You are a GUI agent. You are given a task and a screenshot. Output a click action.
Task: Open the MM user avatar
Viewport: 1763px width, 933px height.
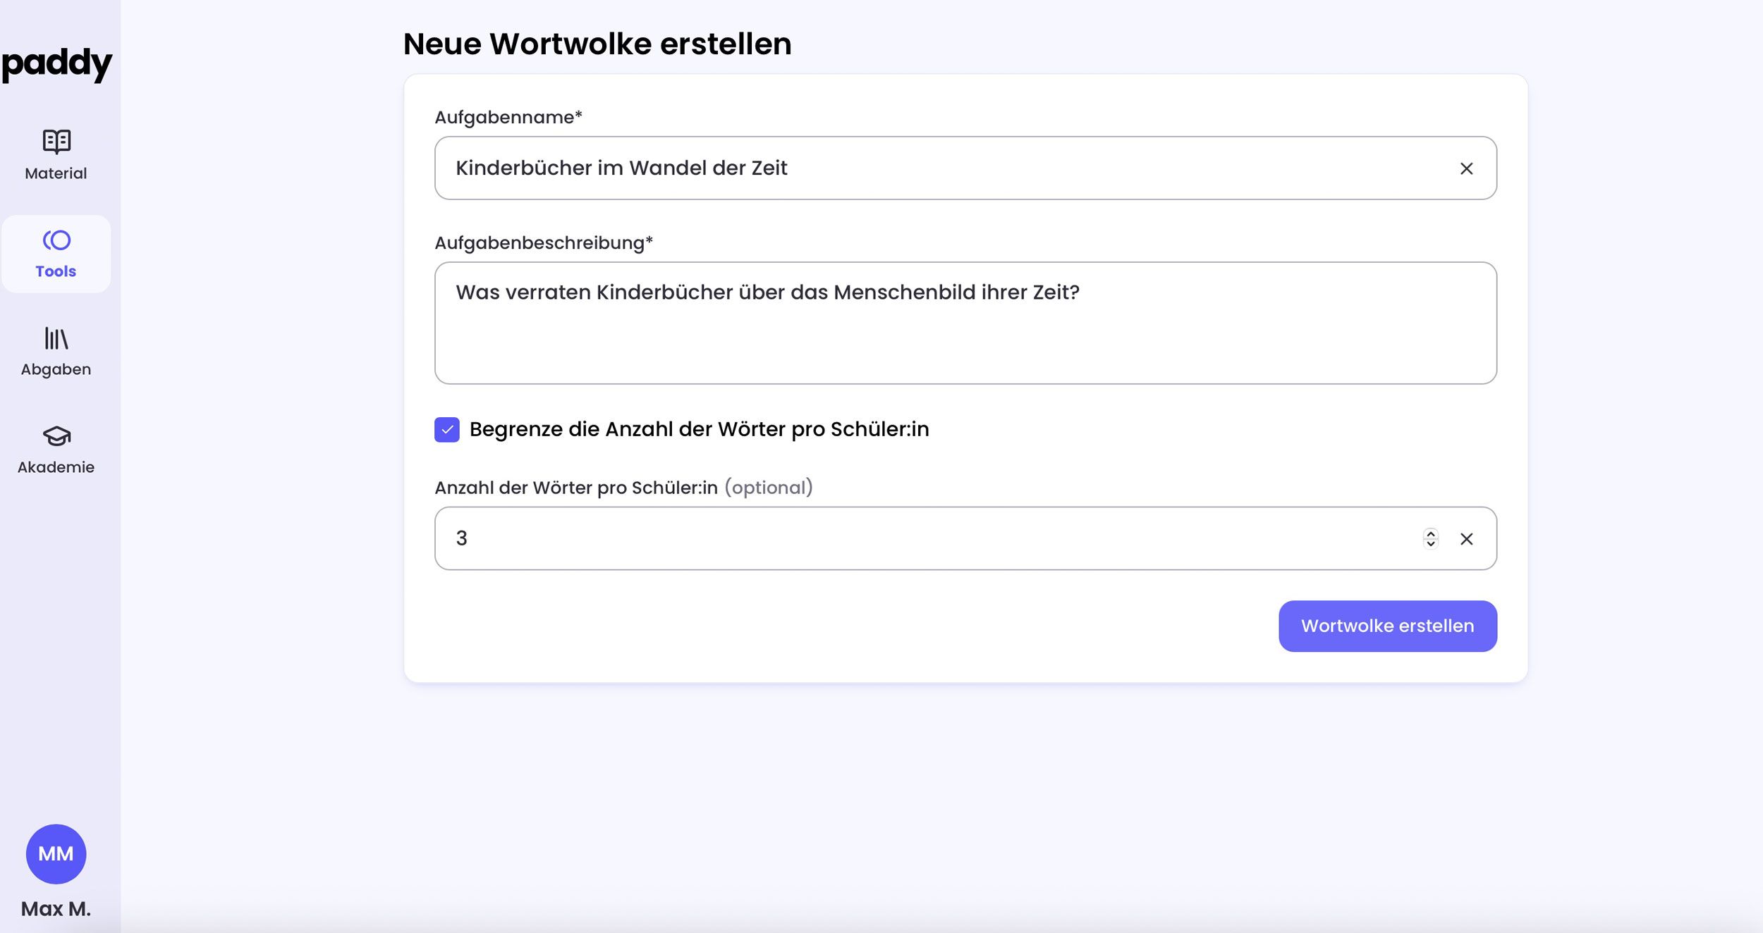pos(56,853)
